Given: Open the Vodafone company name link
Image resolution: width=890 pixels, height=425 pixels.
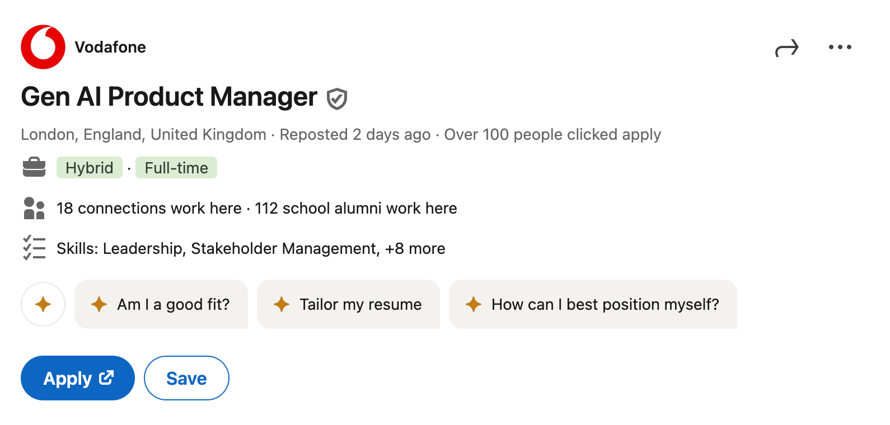Looking at the screenshot, I should pos(110,47).
